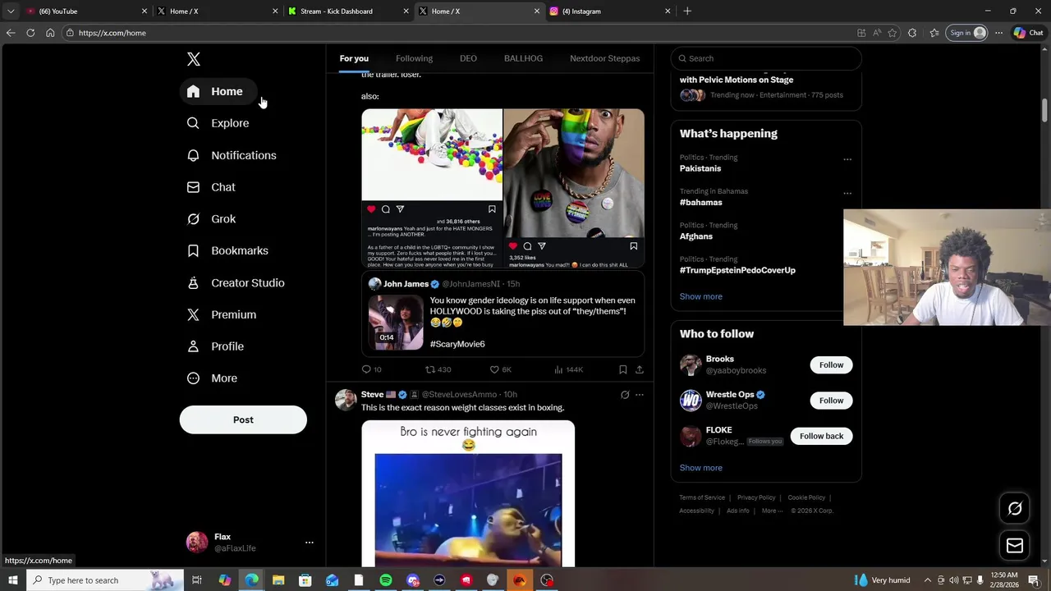
Task: Open the Nextdoor Steppas tab
Action: [604, 58]
